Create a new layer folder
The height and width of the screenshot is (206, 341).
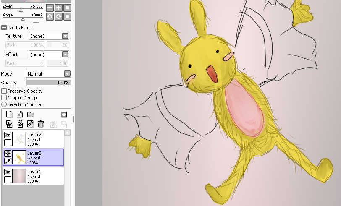30,115
